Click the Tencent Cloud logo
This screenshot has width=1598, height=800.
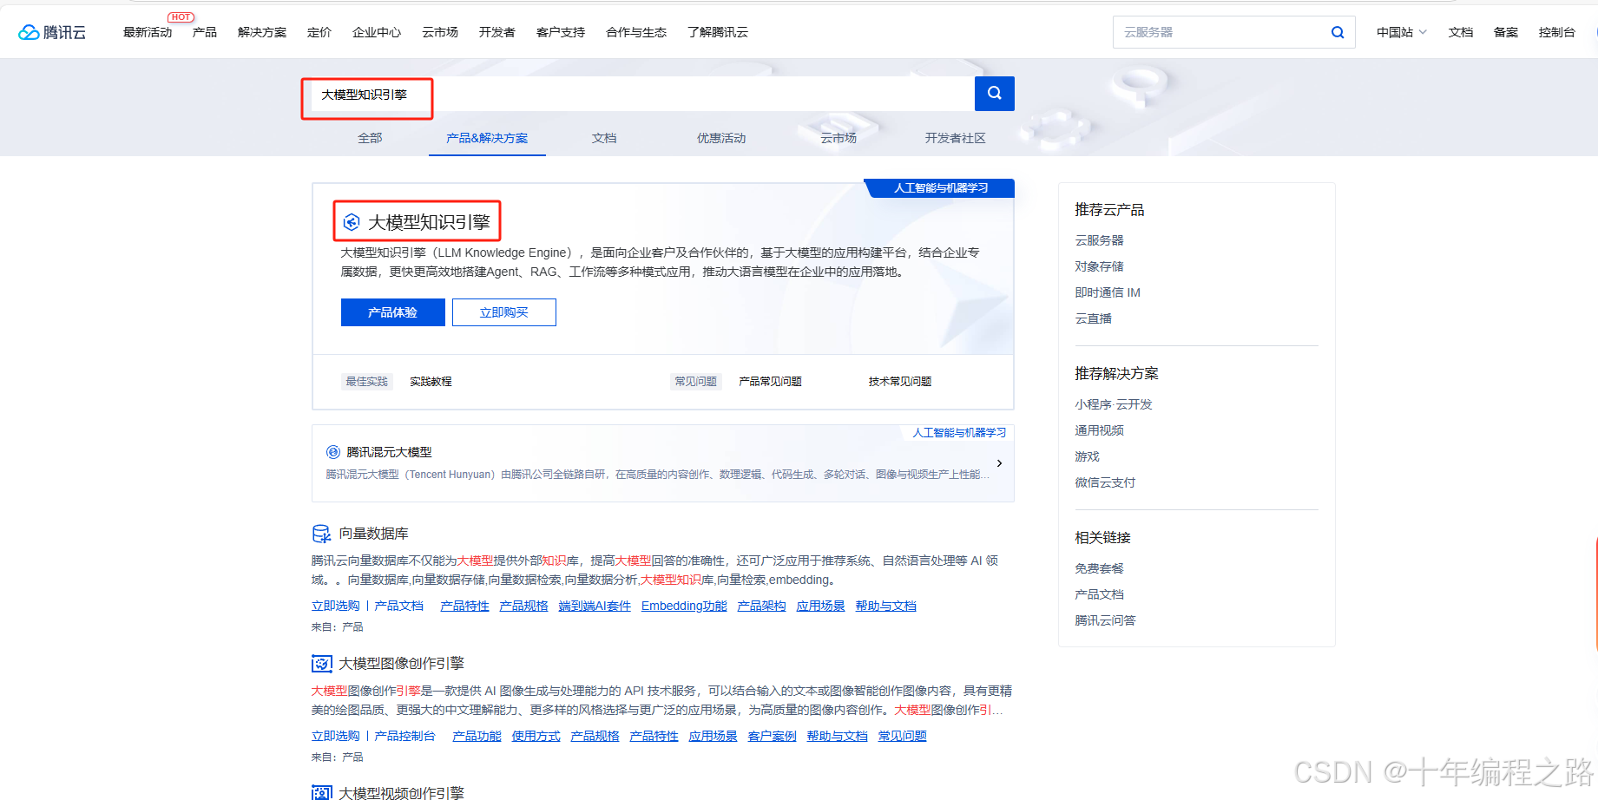pyautogui.click(x=52, y=32)
